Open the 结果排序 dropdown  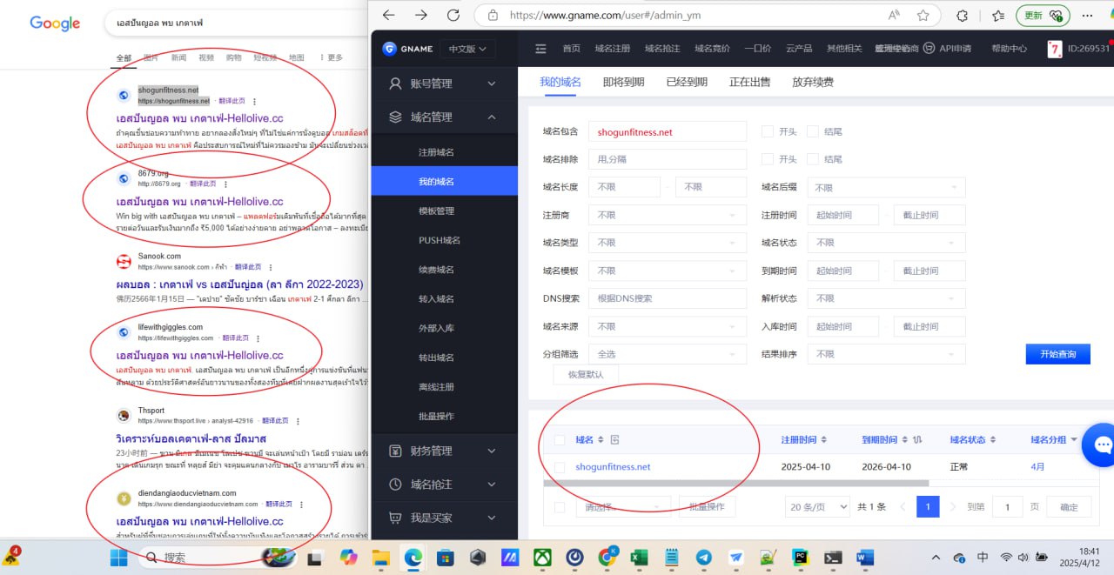(886, 354)
